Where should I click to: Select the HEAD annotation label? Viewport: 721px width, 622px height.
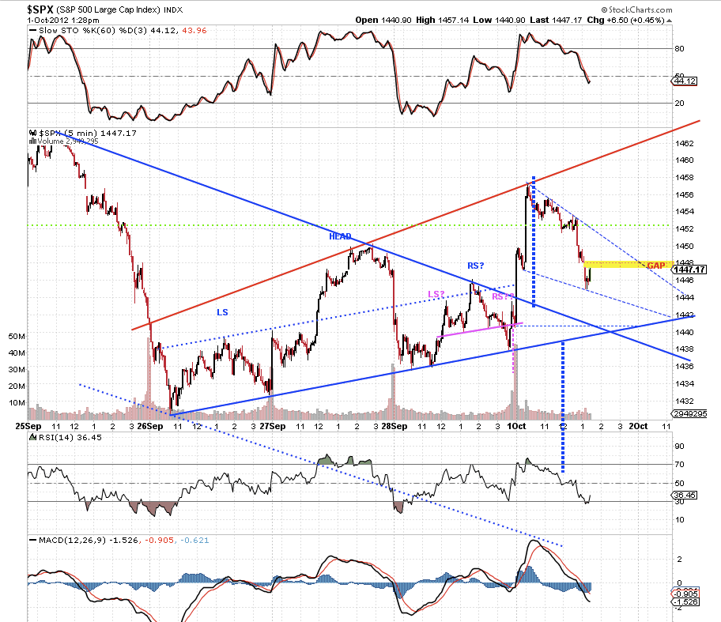(340, 236)
